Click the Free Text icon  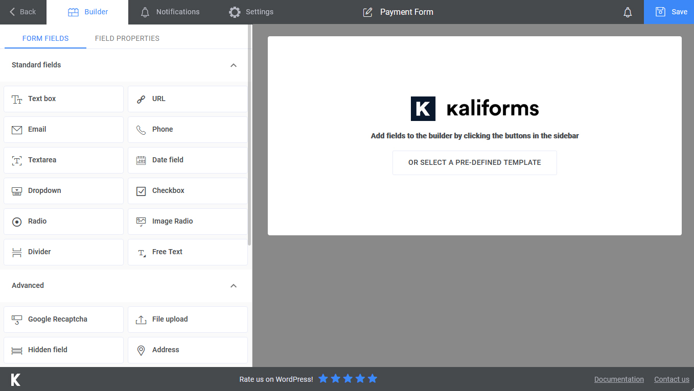point(142,253)
